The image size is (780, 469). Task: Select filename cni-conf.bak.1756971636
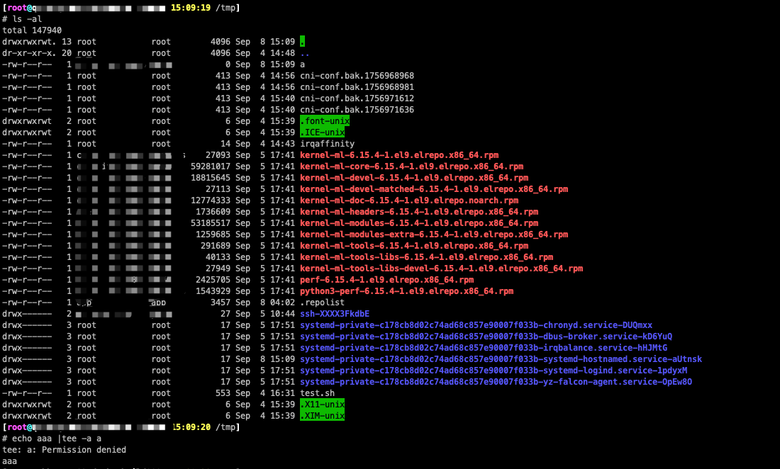pos(357,110)
